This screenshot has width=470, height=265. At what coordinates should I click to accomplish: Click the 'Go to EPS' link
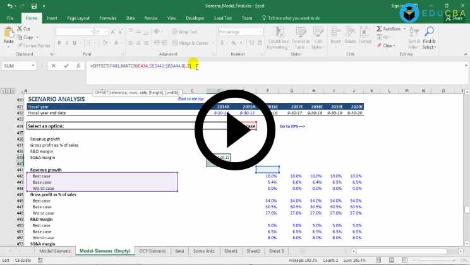292,126
